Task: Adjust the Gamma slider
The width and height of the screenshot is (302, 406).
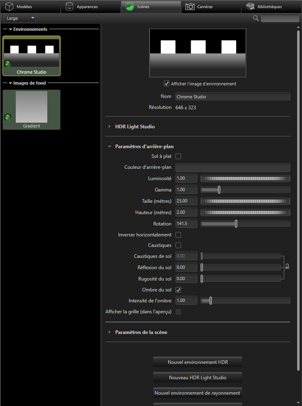Action: tap(219, 190)
